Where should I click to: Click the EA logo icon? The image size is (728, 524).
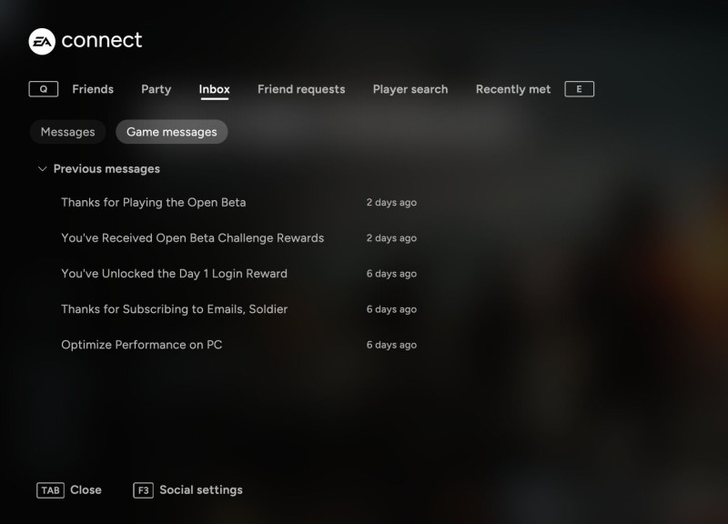point(42,41)
